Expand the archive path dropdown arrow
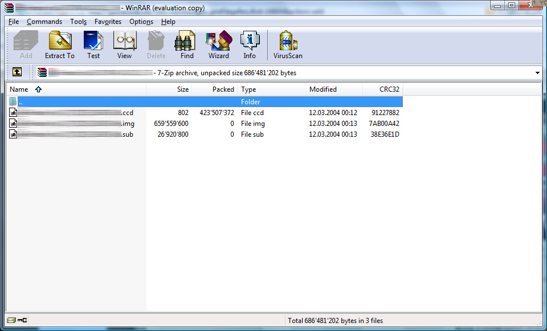Image resolution: width=547 pixels, height=331 pixels. (537, 73)
